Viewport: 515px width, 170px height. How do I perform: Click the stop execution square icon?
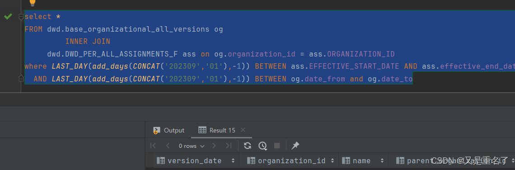click(x=277, y=146)
